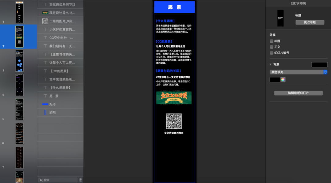Viewport: 331px width, 183px height.
Task: Click the image icon beside 稿定设计导出-2...
Action: coord(45,13)
